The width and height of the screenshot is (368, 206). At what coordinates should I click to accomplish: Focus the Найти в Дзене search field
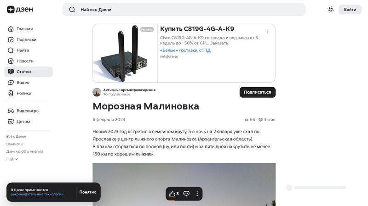click(184, 10)
